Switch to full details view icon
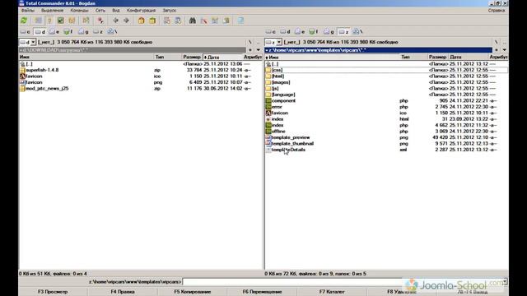This screenshot has width=527, height=296. 49,21
